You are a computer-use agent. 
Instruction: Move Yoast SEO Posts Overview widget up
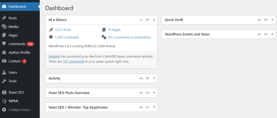(x=141, y=93)
